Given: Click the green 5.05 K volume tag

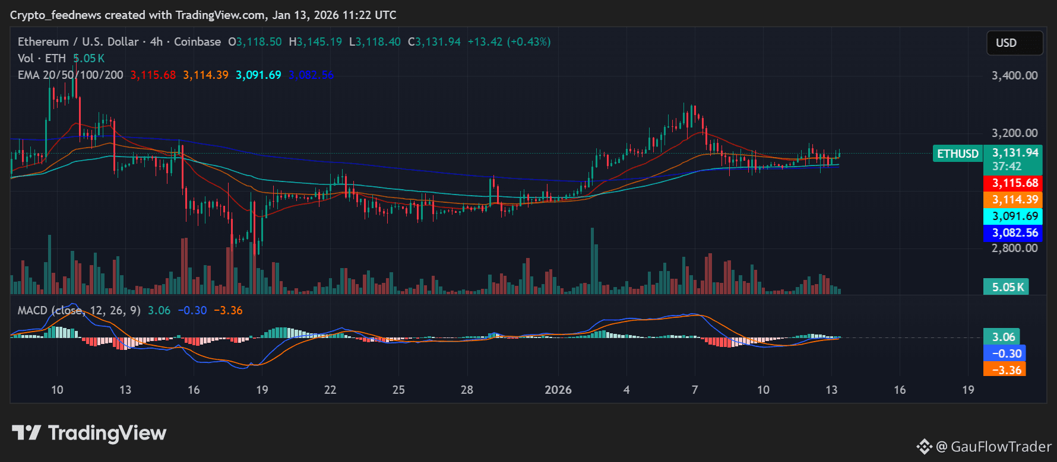Looking at the screenshot, I should point(1007,287).
